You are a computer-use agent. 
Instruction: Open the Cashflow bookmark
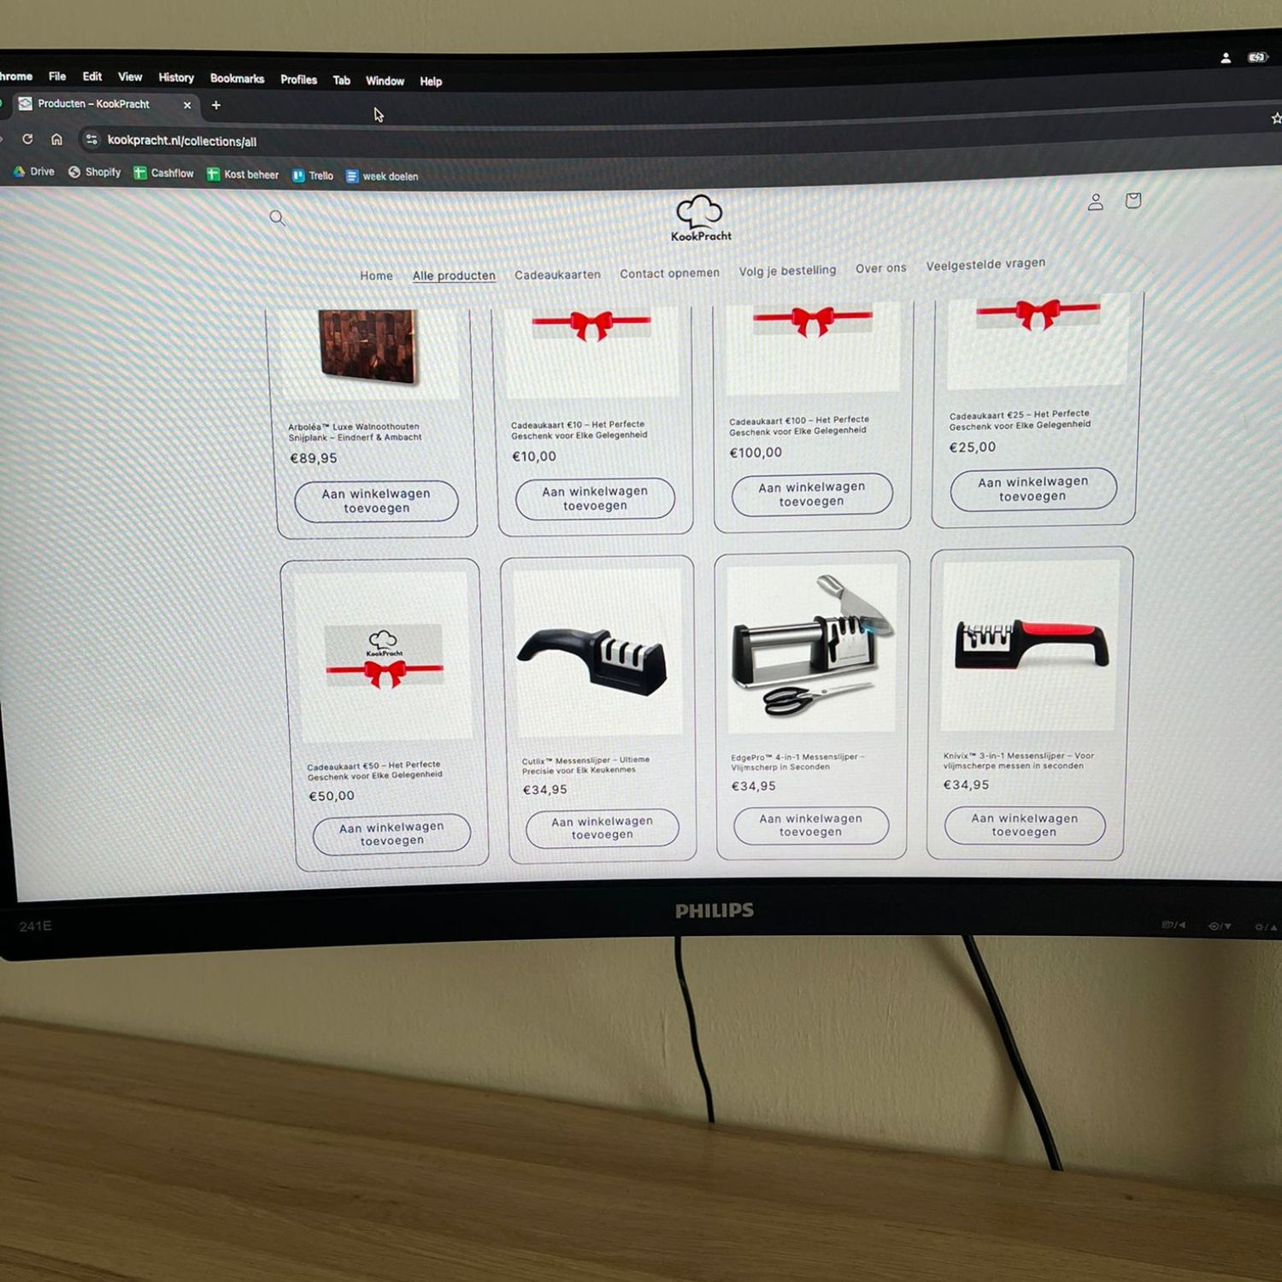[x=163, y=173]
